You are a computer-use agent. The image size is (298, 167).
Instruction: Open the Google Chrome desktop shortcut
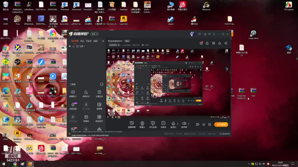tap(6, 50)
